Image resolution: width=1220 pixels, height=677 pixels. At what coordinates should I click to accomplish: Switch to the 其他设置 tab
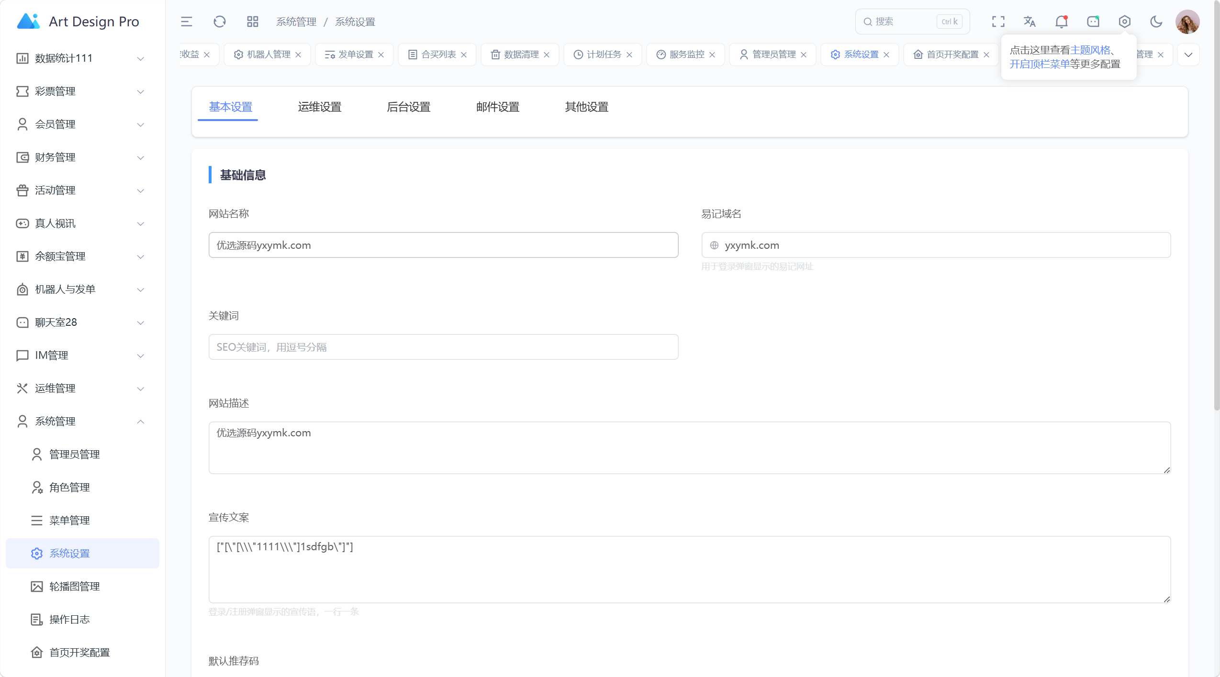click(587, 107)
